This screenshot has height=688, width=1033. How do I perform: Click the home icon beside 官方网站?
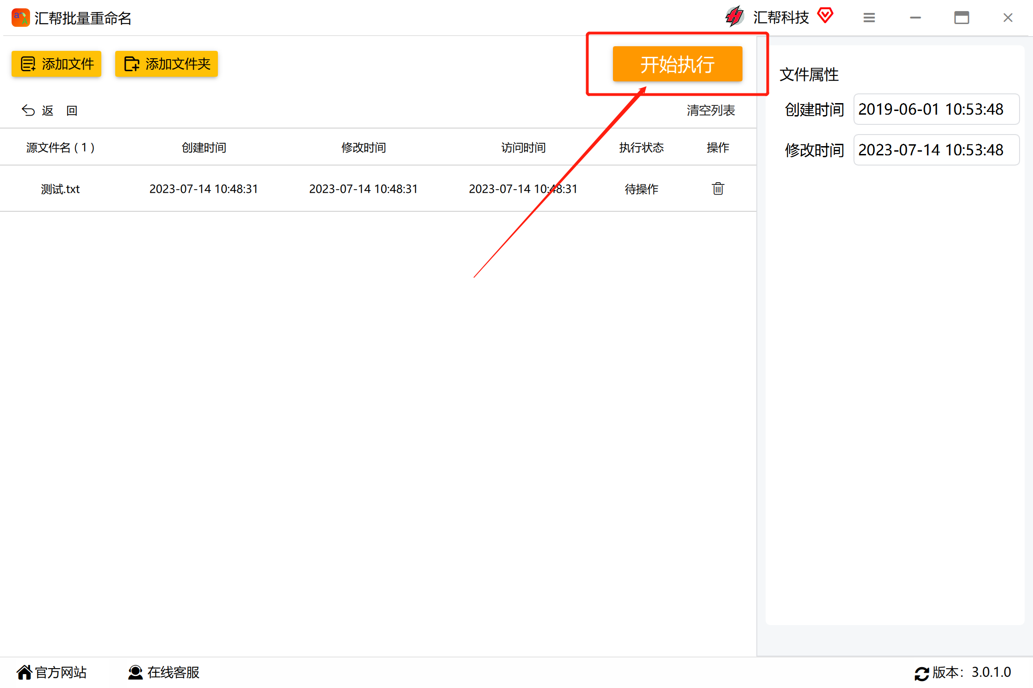click(25, 672)
